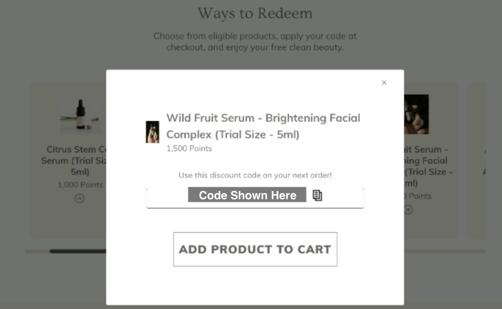Select the Wild Fruit Serum popup title
This screenshot has height=309, width=502.
(x=263, y=126)
